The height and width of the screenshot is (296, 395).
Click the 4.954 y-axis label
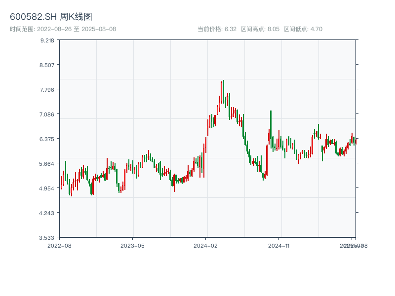(x=47, y=188)
